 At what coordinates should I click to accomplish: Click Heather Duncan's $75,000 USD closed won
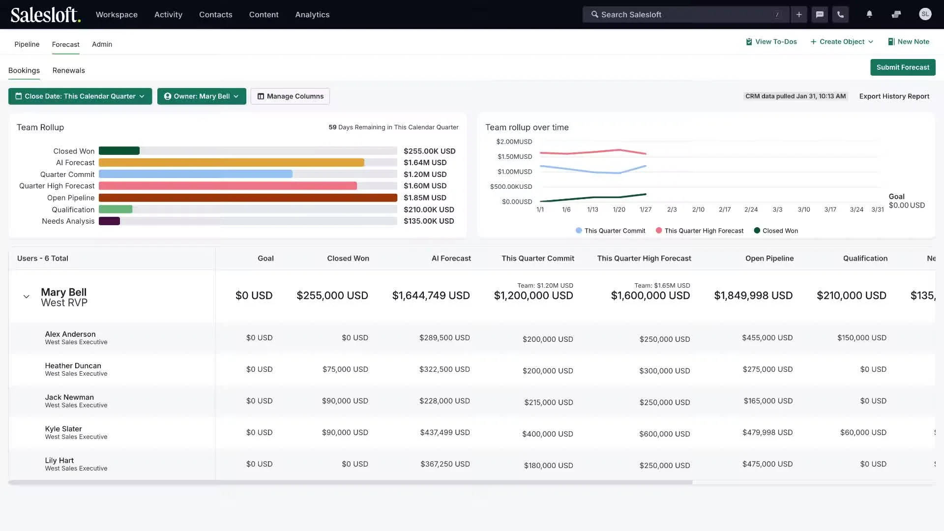(x=345, y=369)
